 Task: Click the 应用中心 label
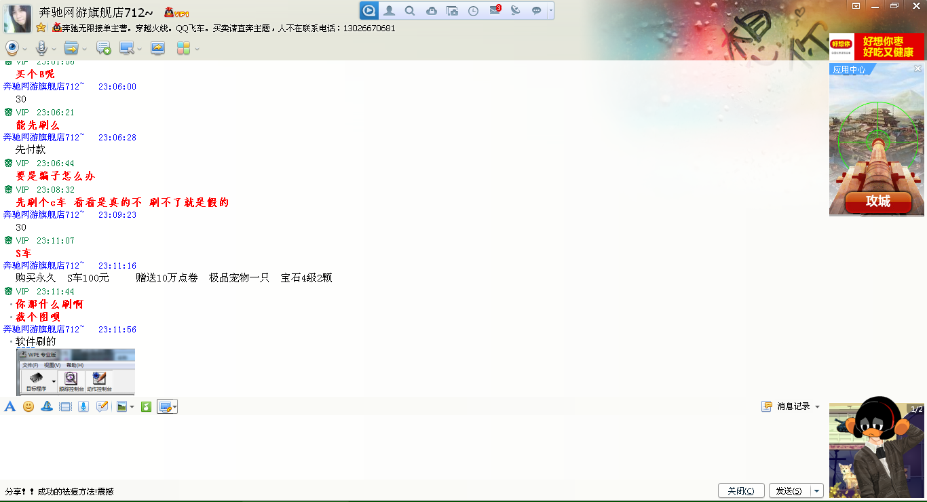[x=849, y=70]
